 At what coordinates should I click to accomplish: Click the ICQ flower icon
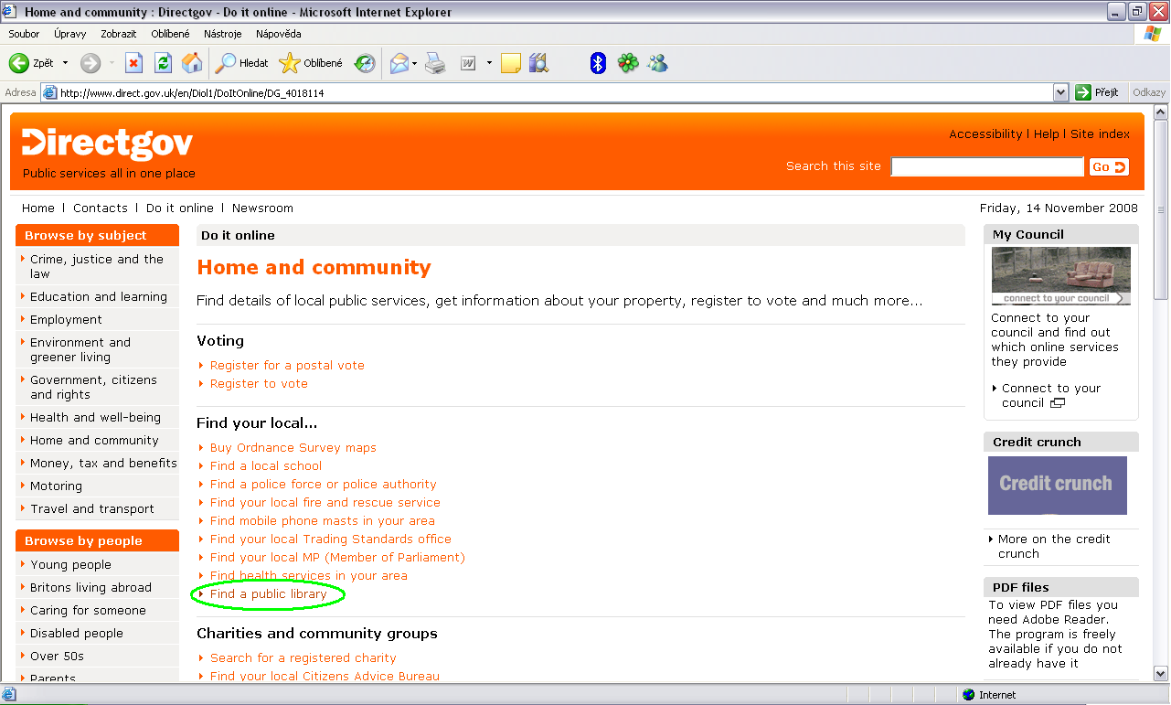click(628, 63)
